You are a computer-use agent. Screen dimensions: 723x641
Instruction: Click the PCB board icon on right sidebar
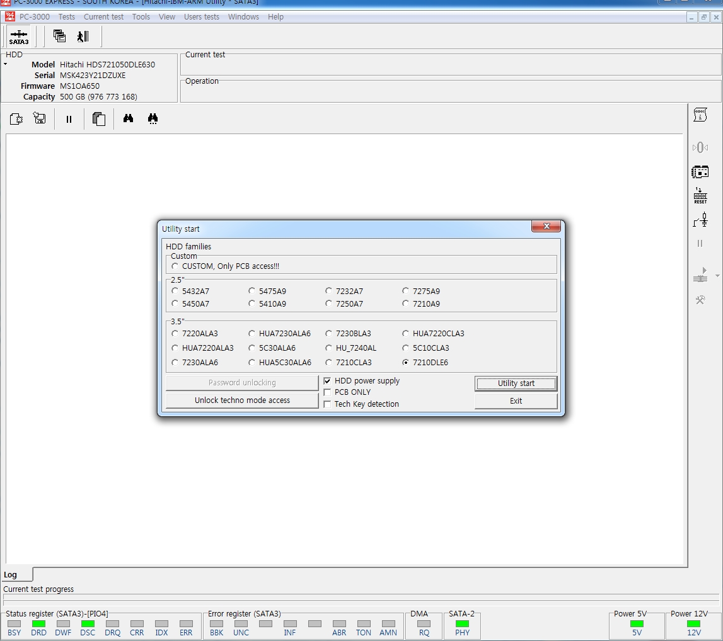(700, 172)
